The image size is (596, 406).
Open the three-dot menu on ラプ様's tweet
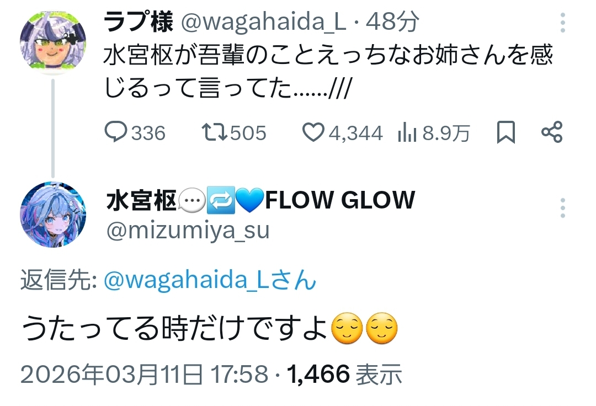point(562,23)
